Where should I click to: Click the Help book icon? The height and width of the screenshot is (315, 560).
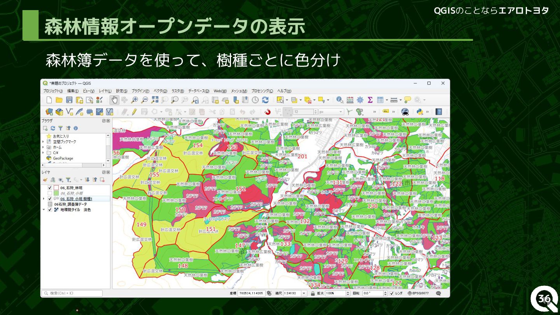pos(439,112)
